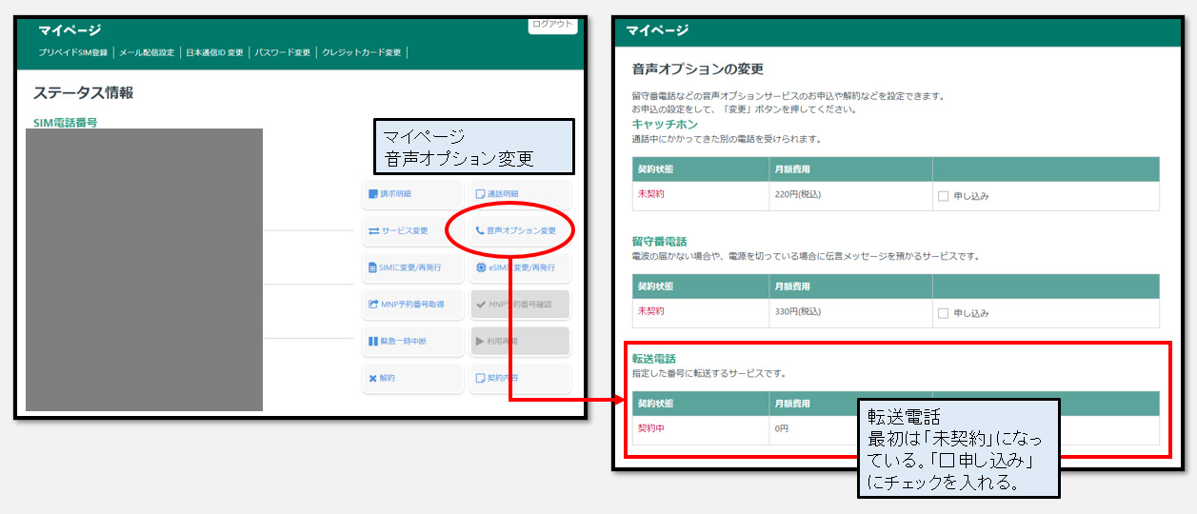
Task: Open MNP予約番号取得 share icon
Action: click(373, 305)
